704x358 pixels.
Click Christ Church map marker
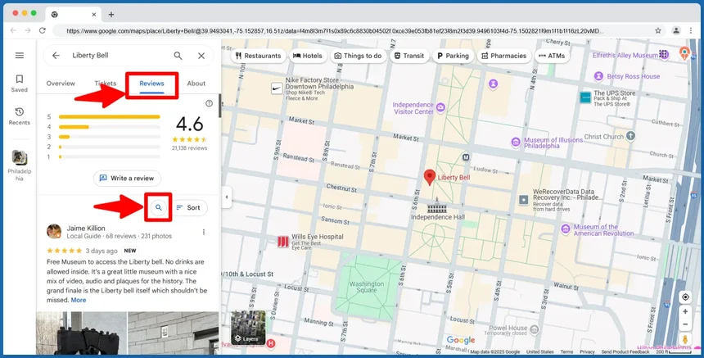point(631,136)
